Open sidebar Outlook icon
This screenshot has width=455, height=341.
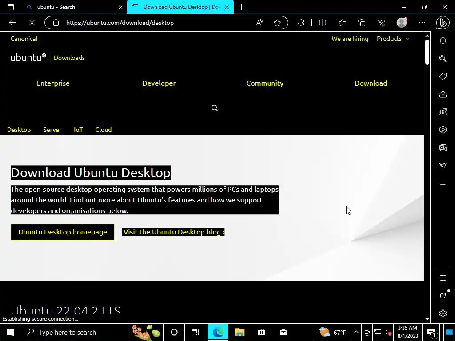click(x=443, y=147)
